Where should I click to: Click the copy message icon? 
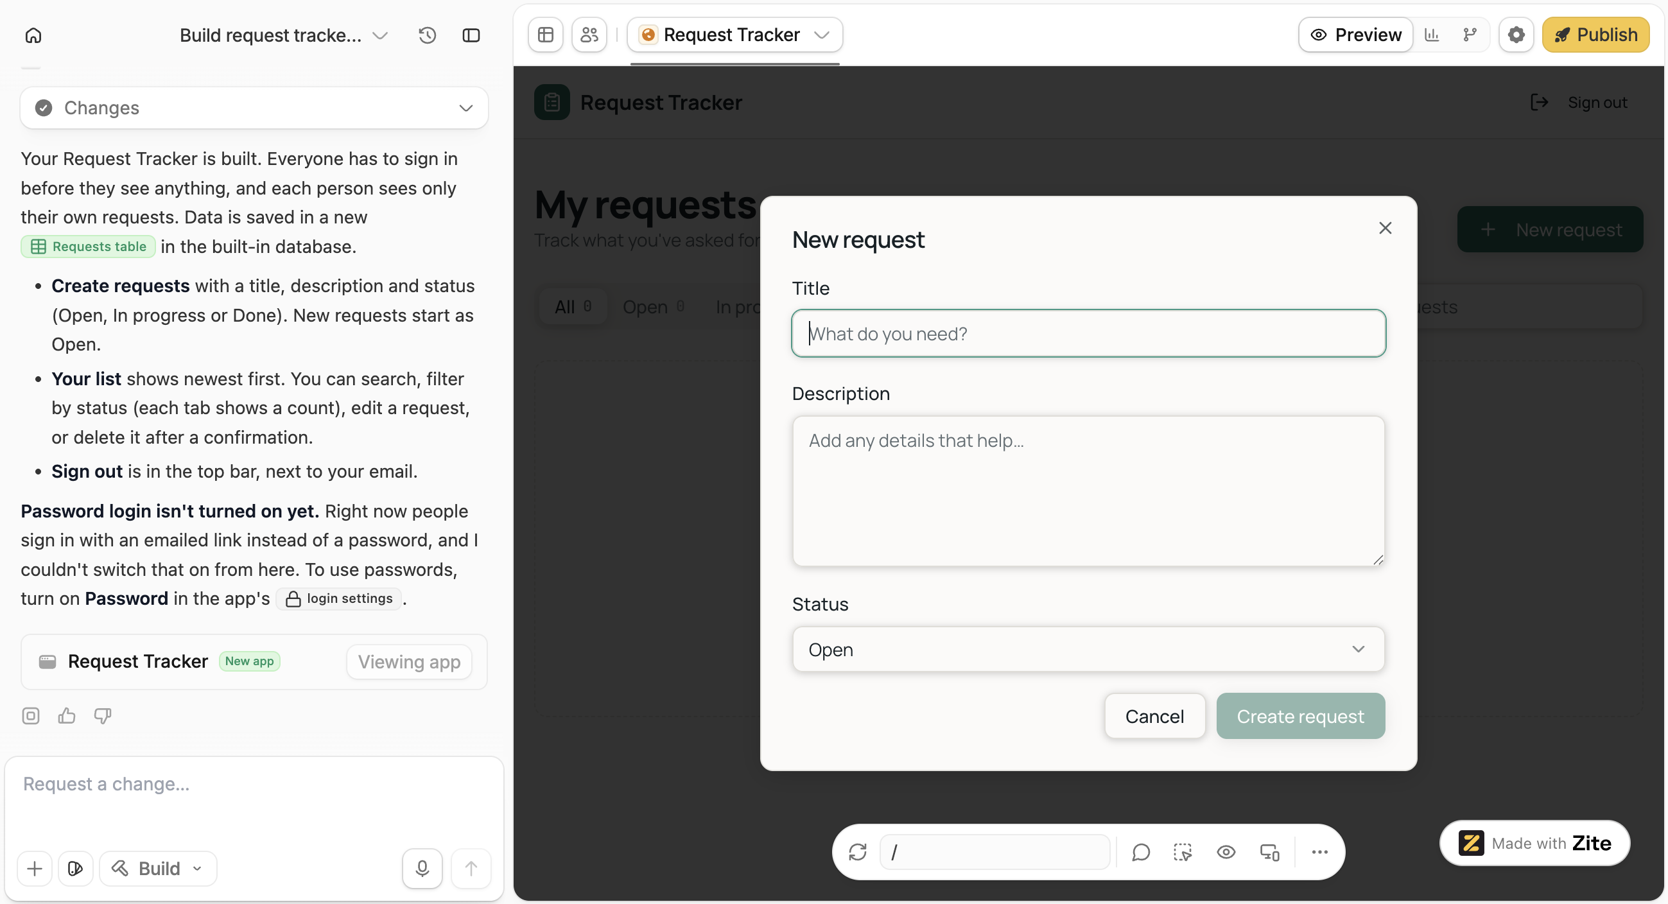click(30, 715)
